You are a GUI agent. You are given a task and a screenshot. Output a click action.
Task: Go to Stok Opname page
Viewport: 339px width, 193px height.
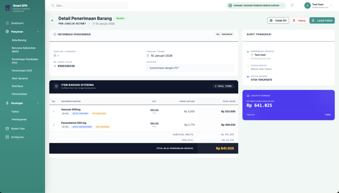coord(20,79)
